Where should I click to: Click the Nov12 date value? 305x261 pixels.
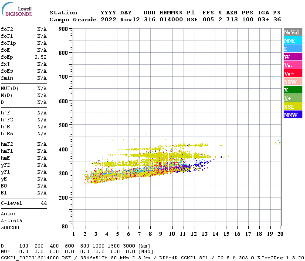(130, 20)
